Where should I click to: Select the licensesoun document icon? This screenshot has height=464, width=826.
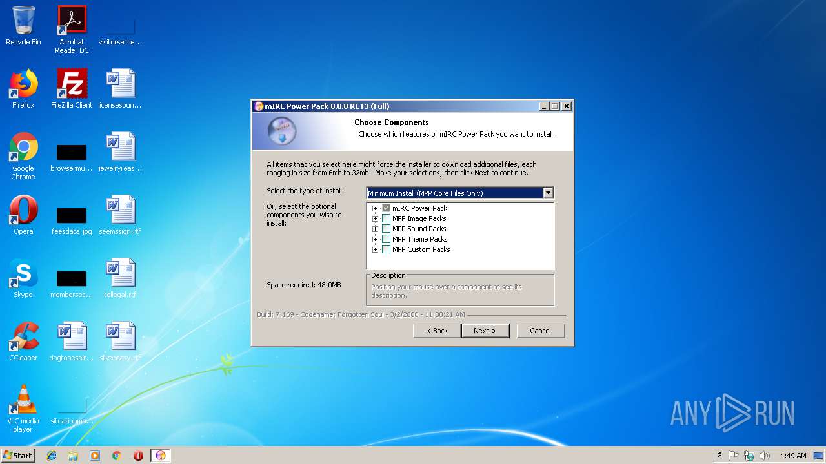tap(120, 89)
